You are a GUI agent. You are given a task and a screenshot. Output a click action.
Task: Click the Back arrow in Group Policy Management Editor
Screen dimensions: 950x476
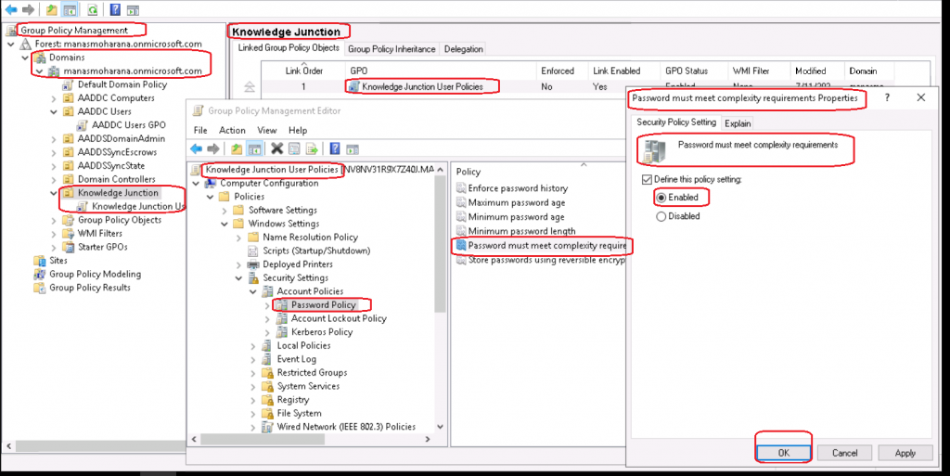click(x=196, y=149)
